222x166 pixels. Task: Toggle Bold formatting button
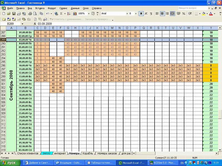pos(141,13)
